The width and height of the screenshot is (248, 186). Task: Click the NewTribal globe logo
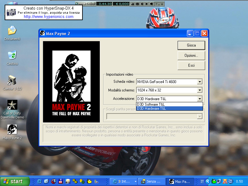pos(77,3)
